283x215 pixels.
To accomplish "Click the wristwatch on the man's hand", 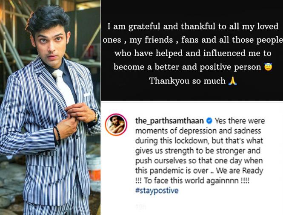I will 96,118.
